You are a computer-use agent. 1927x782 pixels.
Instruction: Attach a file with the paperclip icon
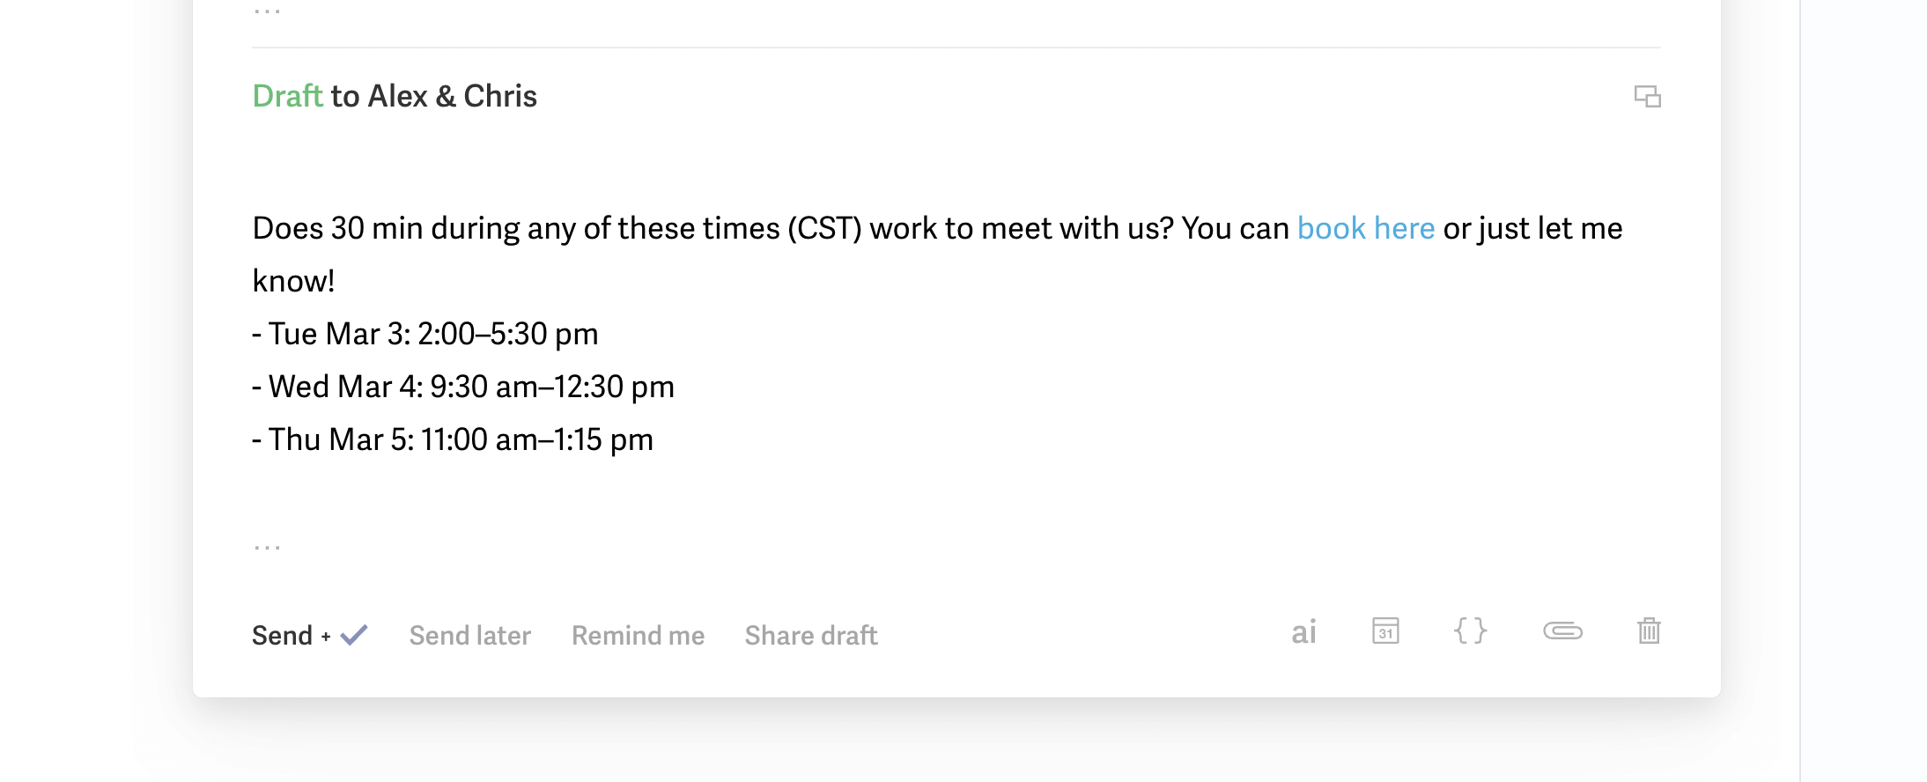1562,631
